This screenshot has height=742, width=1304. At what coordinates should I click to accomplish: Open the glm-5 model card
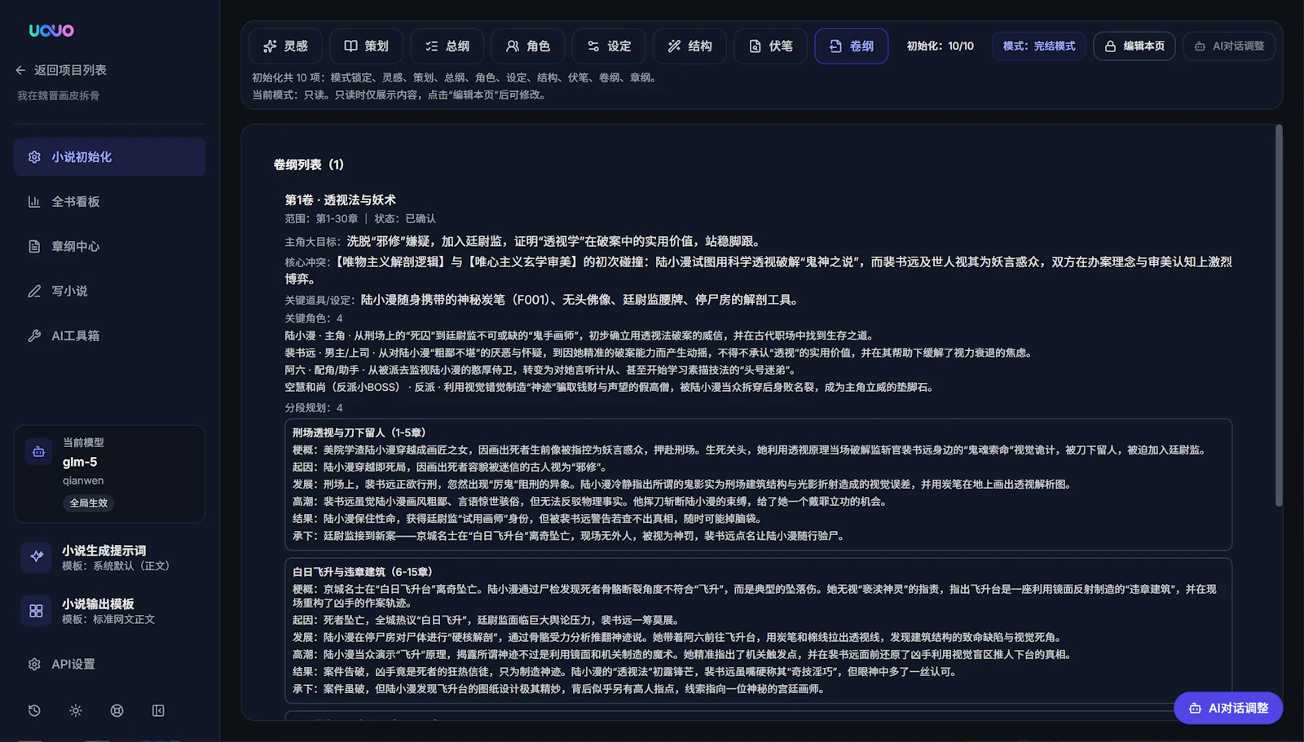(x=109, y=474)
